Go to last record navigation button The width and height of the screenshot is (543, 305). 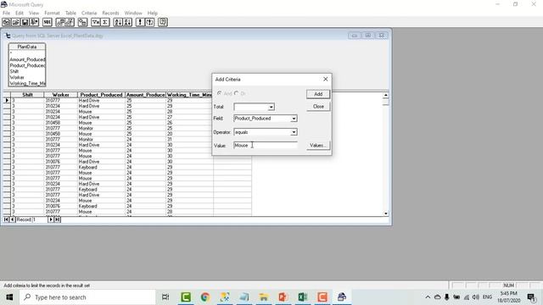[x=58, y=219]
